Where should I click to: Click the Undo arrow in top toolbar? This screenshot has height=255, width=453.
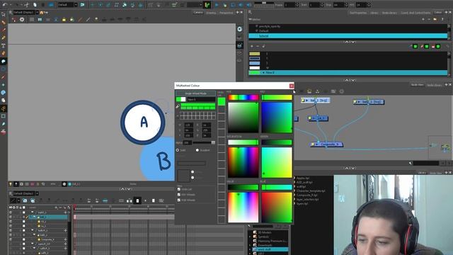pos(5,5)
